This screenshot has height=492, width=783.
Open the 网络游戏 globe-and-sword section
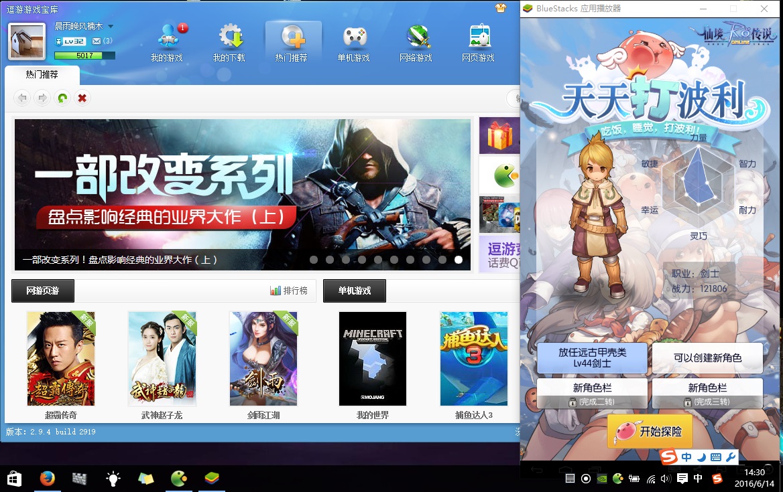click(416, 43)
